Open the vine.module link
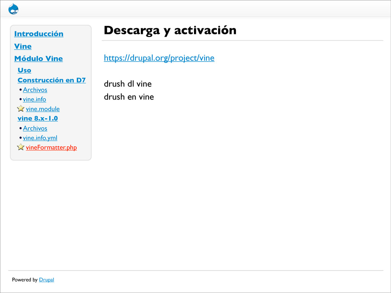 [43, 109]
